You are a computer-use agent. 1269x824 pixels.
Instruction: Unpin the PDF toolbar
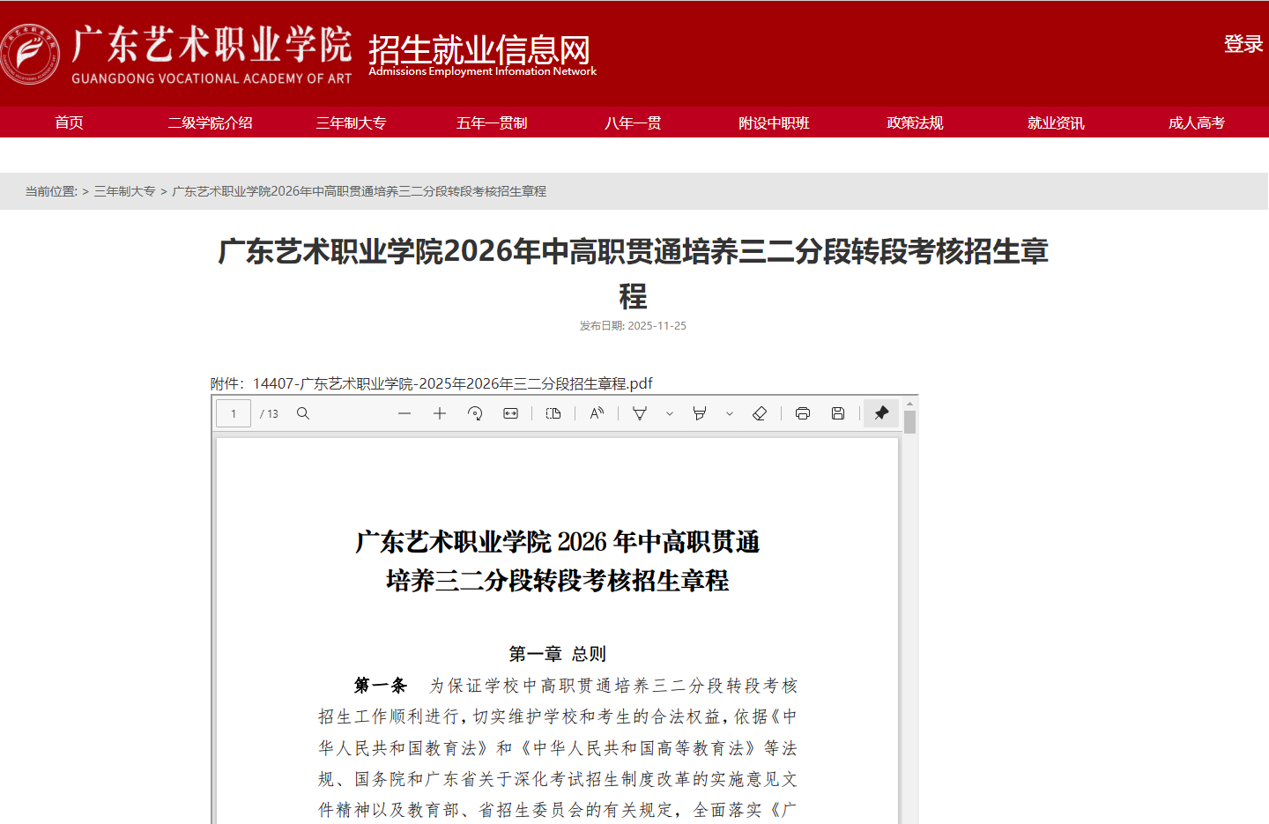point(881,412)
